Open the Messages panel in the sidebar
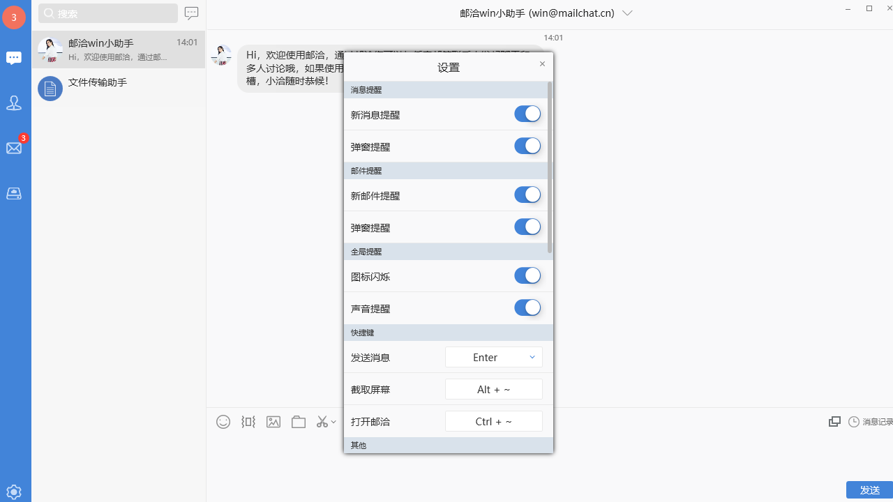Image resolution: width=893 pixels, height=502 pixels. click(x=14, y=58)
